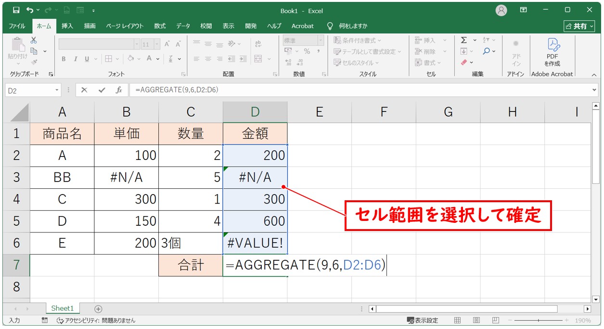
Task: Open Insert Function fx dialog
Action: (118, 90)
